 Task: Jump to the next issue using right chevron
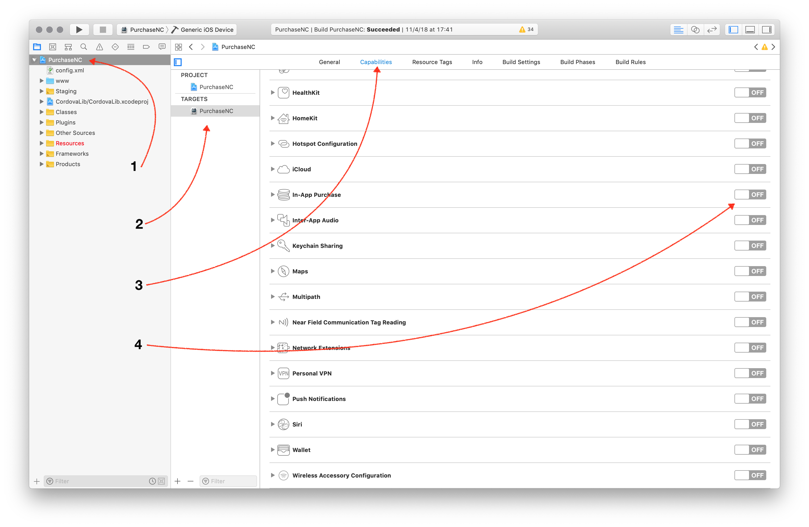click(773, 47)
